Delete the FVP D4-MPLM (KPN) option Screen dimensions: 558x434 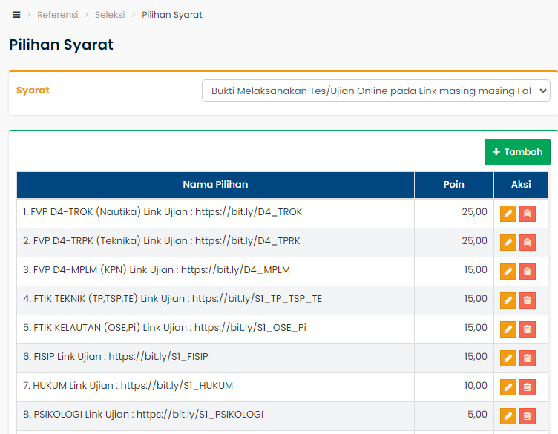[x=528, y=272]
